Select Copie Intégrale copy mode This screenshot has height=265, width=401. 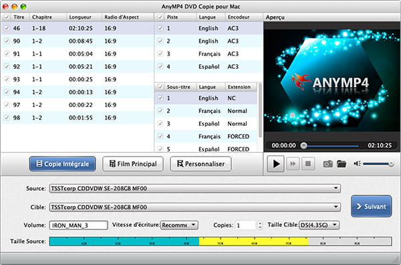[63, 164]
